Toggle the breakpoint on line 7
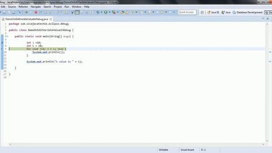The width and height of the screenshot is (272, 153). click(x=2, y=42)
